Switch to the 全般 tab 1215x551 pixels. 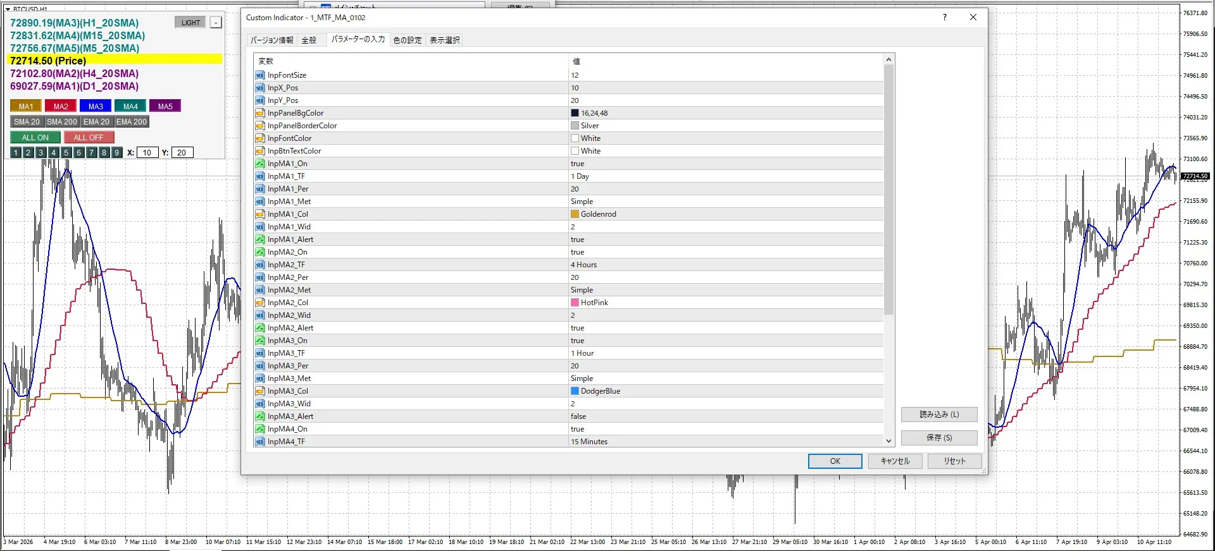[x=309, y=40]
